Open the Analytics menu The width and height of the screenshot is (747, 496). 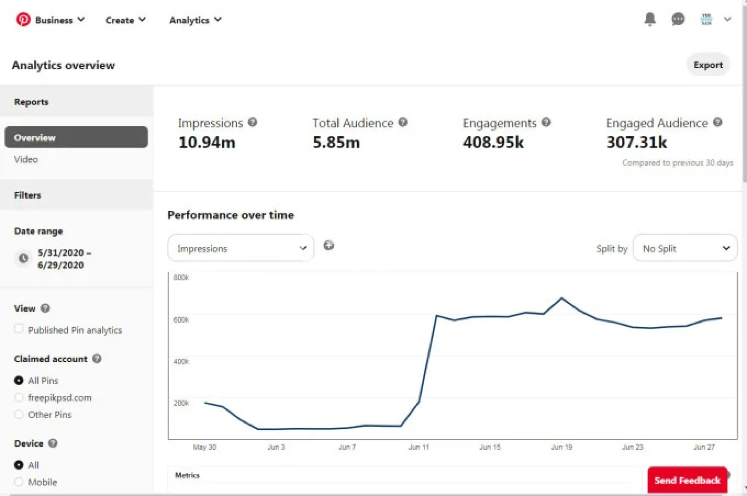tap(195, 20)
